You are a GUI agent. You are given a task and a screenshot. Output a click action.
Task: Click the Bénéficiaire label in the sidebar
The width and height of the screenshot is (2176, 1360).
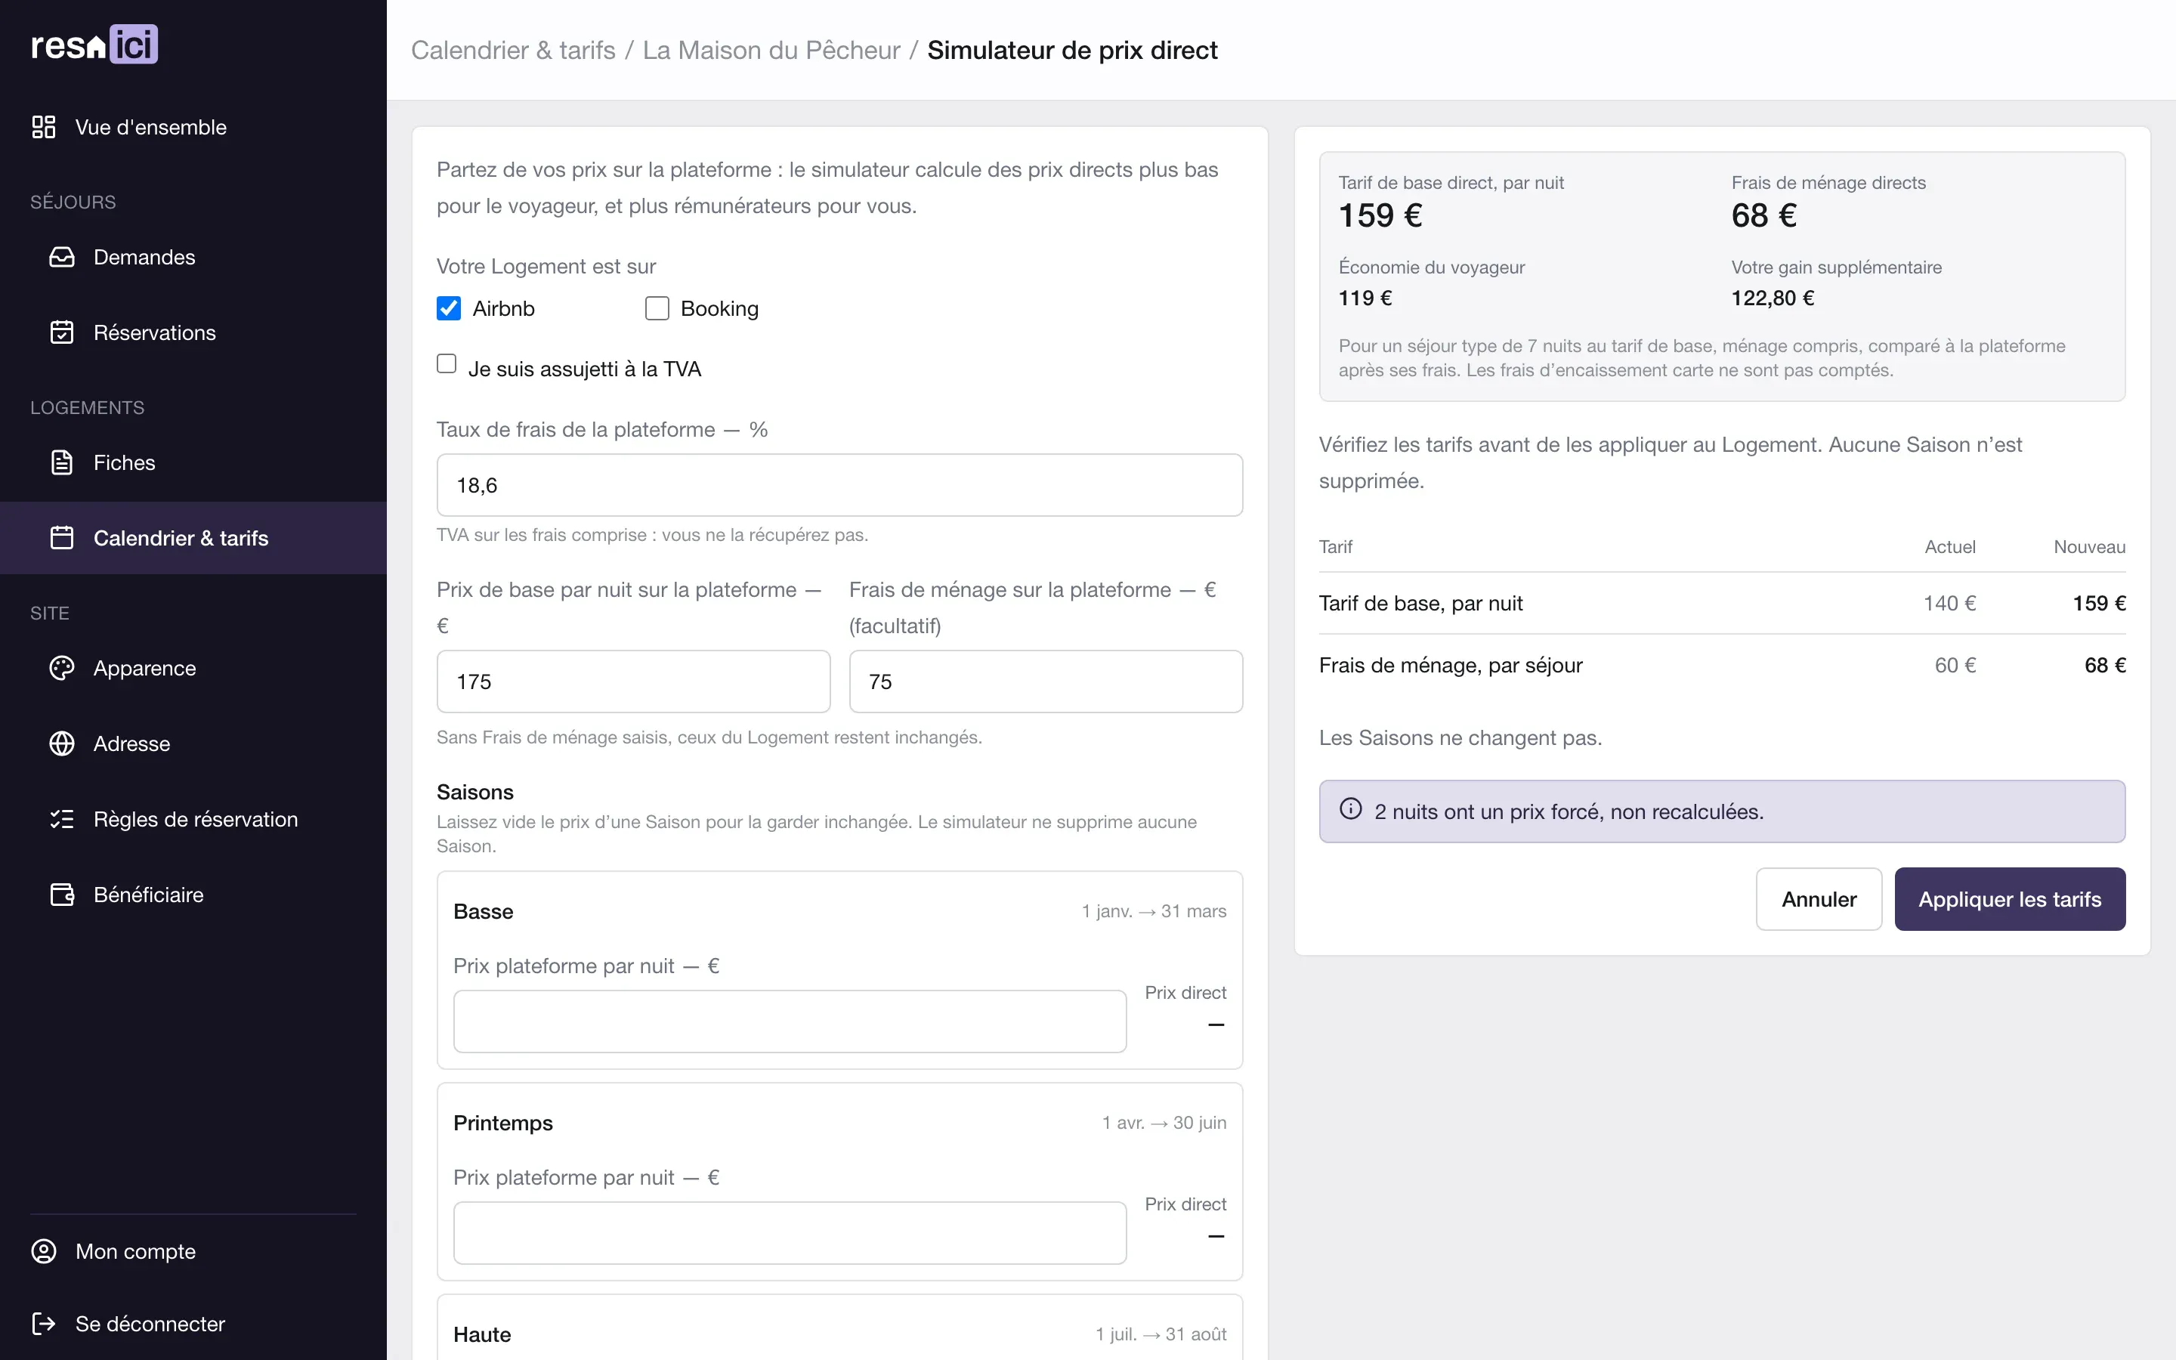(150, 895)
